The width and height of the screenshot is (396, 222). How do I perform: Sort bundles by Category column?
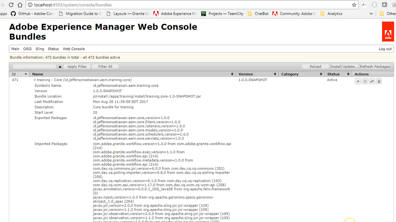point(302,74)
